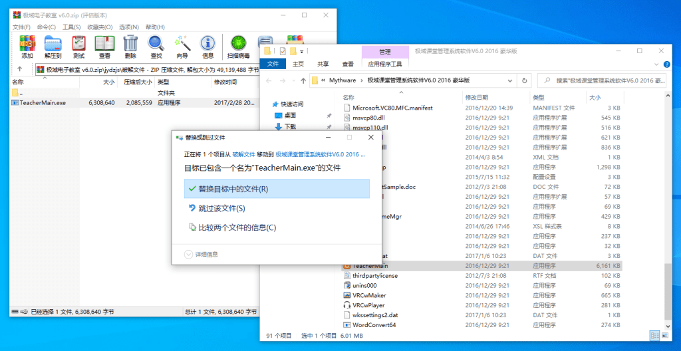Viewport: 681px width, 351px height.
Task: Click the 破解文件 source link in the dialog
Action: tap(243, 154)
